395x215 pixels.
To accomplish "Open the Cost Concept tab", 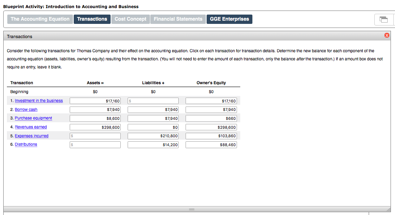I will pyautogui.click(x=130, y=19).
